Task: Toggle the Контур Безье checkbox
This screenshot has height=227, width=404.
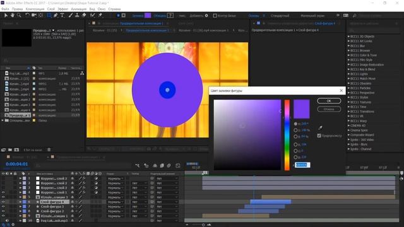Action: pos(215,16)
